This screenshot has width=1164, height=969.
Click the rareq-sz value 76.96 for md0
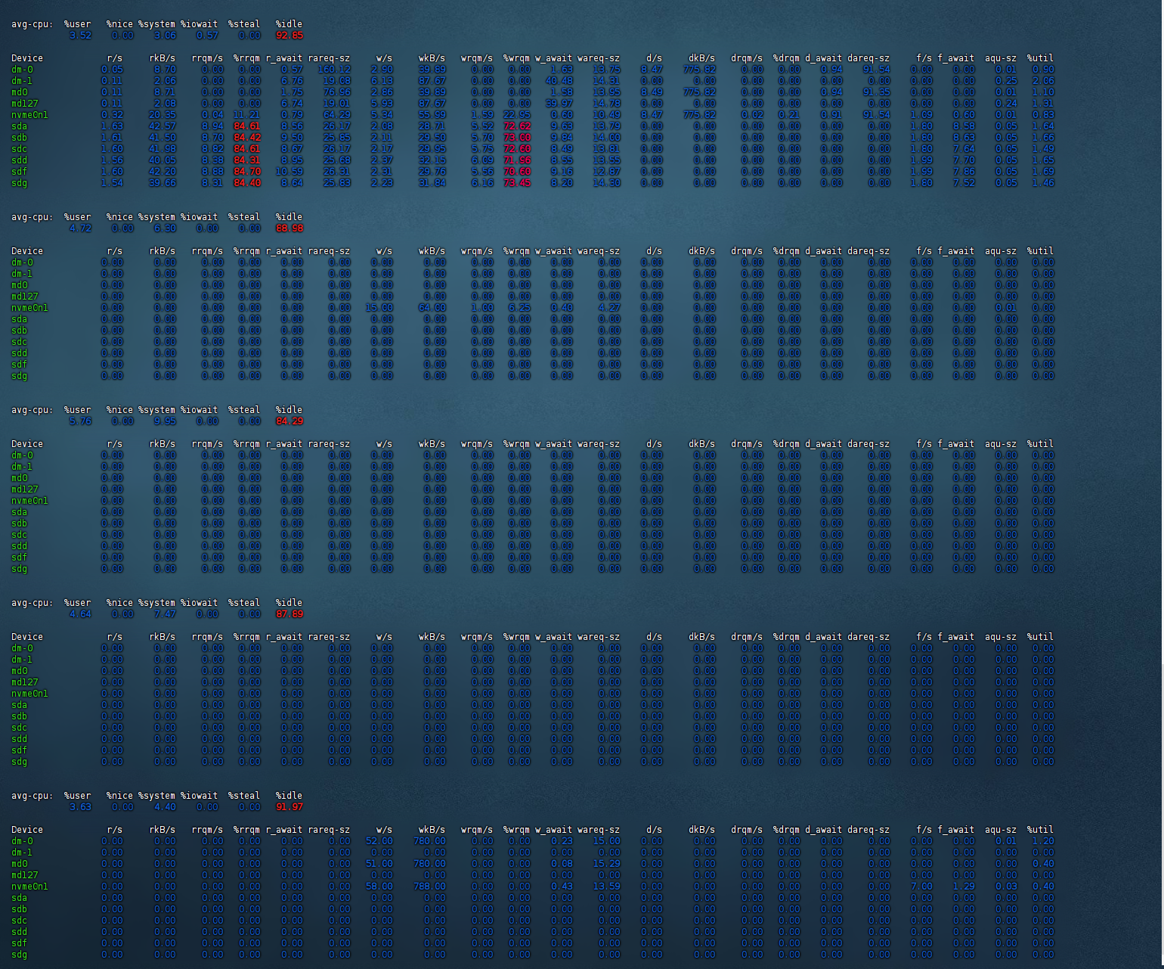337,92
